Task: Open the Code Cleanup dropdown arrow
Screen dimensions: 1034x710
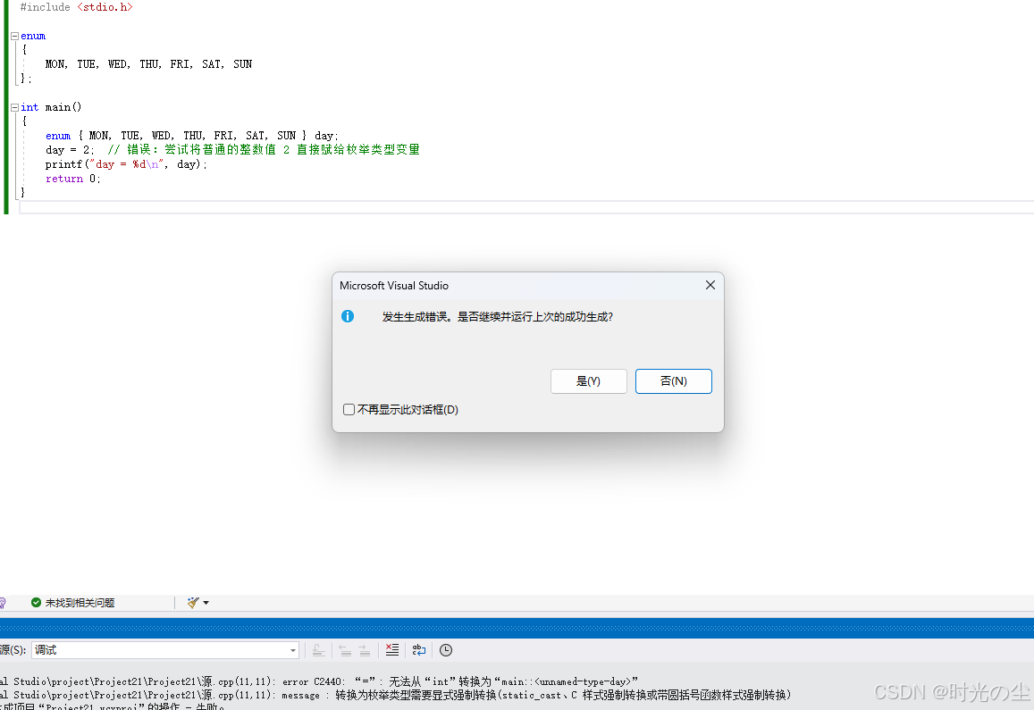Action: [x=205, y=602]
